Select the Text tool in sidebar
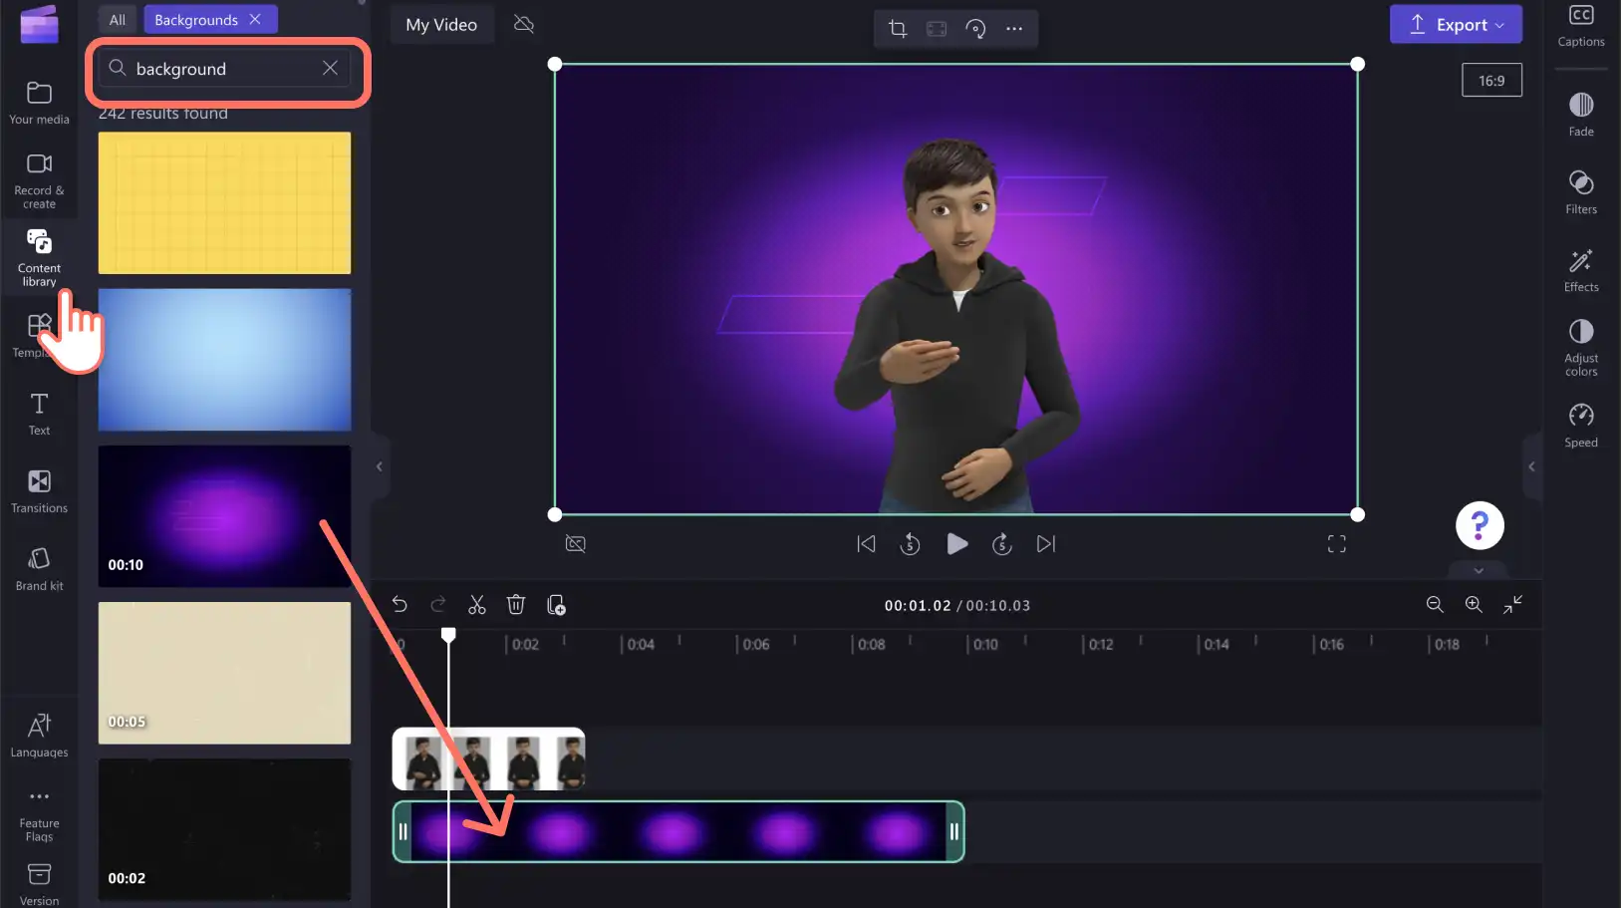Image resolution: width=1621 pixels, height=908 pixels. click(x=39, y=414)
